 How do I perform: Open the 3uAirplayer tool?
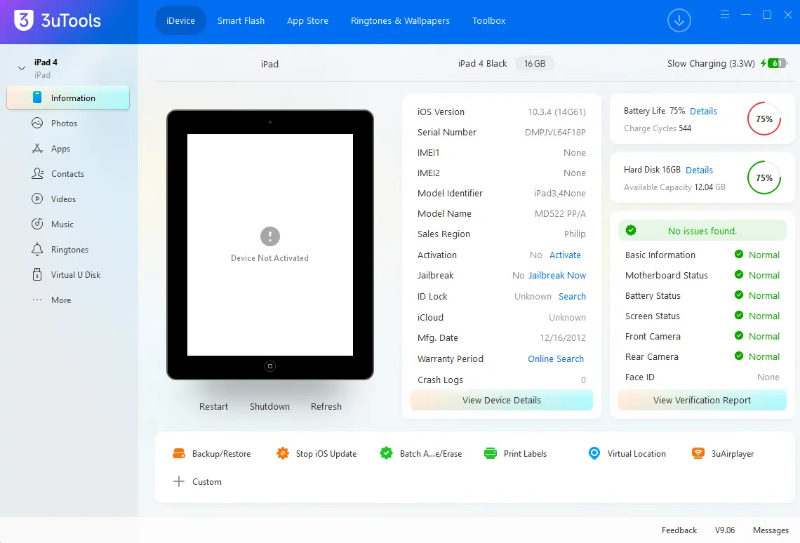coord(722,453)
